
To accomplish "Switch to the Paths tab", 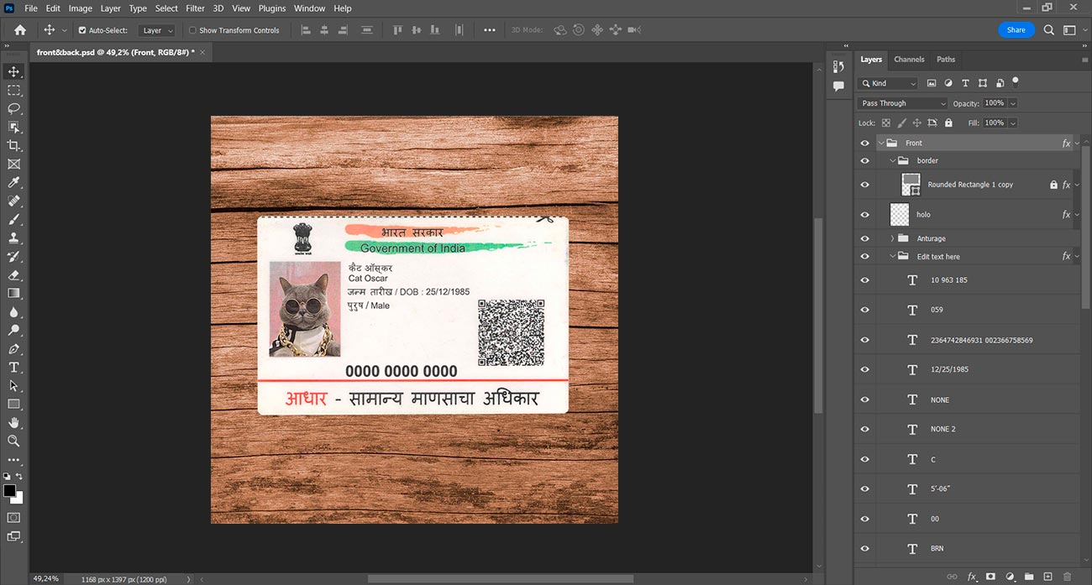I will click(x=946, y=60).
